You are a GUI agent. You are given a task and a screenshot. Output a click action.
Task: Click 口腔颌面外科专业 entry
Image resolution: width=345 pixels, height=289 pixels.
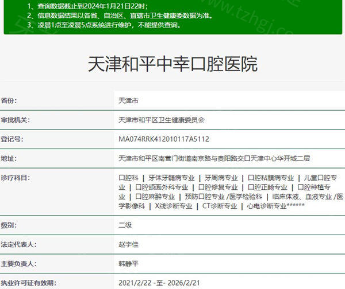(x=162, y=187)
